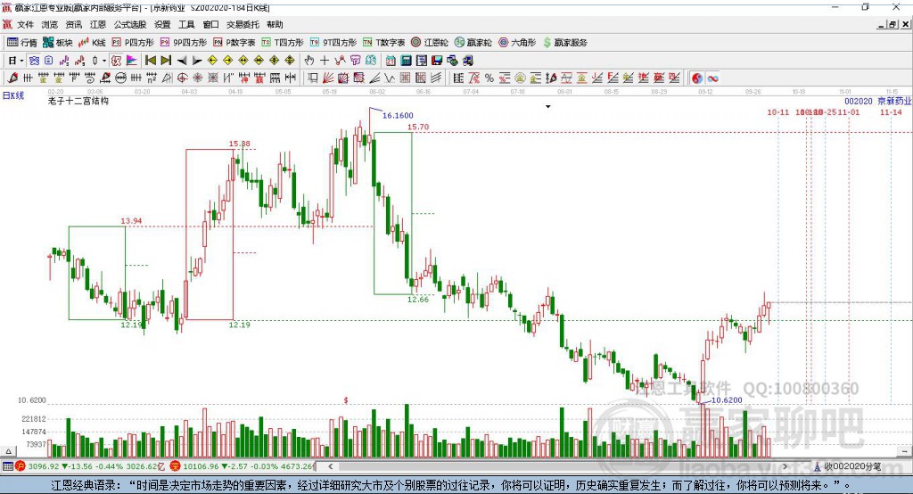This screenshot has width=913, height=494.
Task: Open the 江恩轮 Gann wheel
Action: click(x=430, y=43)
